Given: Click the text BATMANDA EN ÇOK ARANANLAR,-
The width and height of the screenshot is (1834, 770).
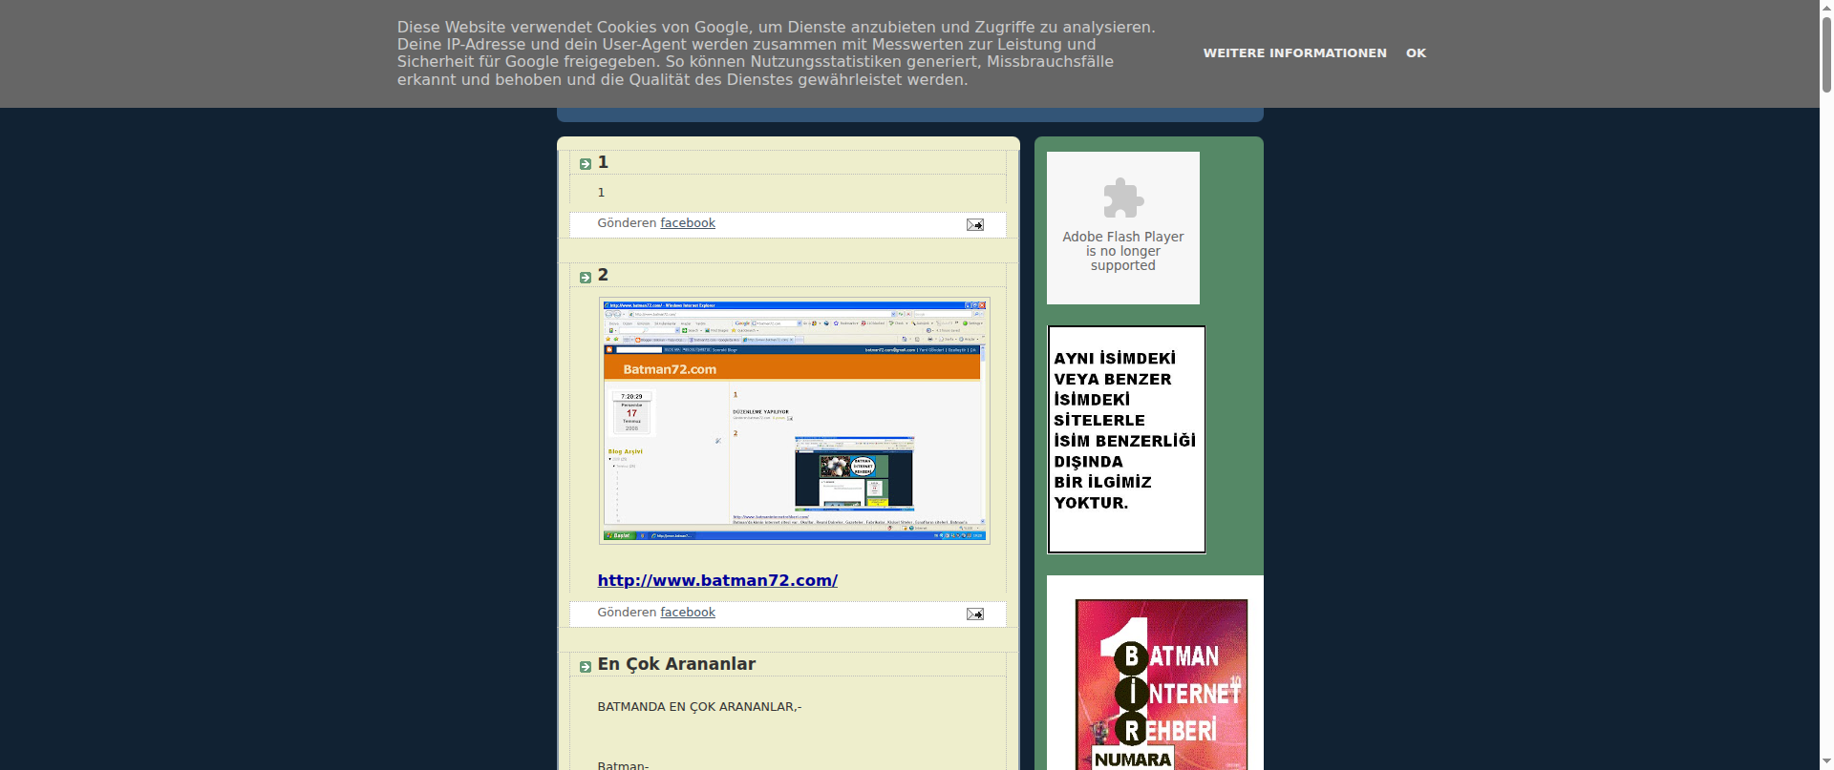Looking at the screenshot, I should 699,707.
